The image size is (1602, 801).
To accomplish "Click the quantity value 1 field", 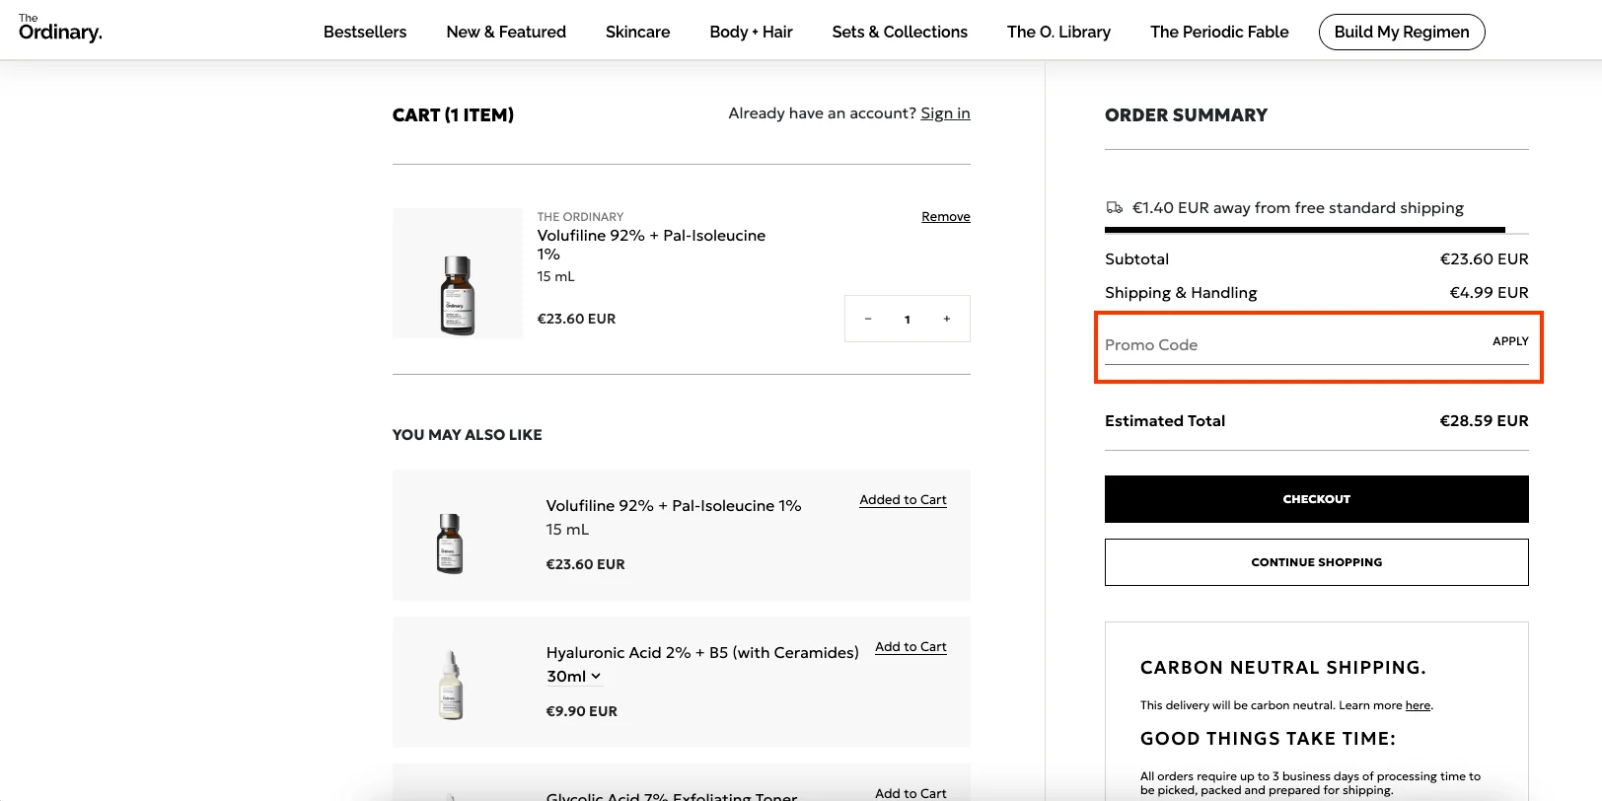I will [x=908, y=319].
